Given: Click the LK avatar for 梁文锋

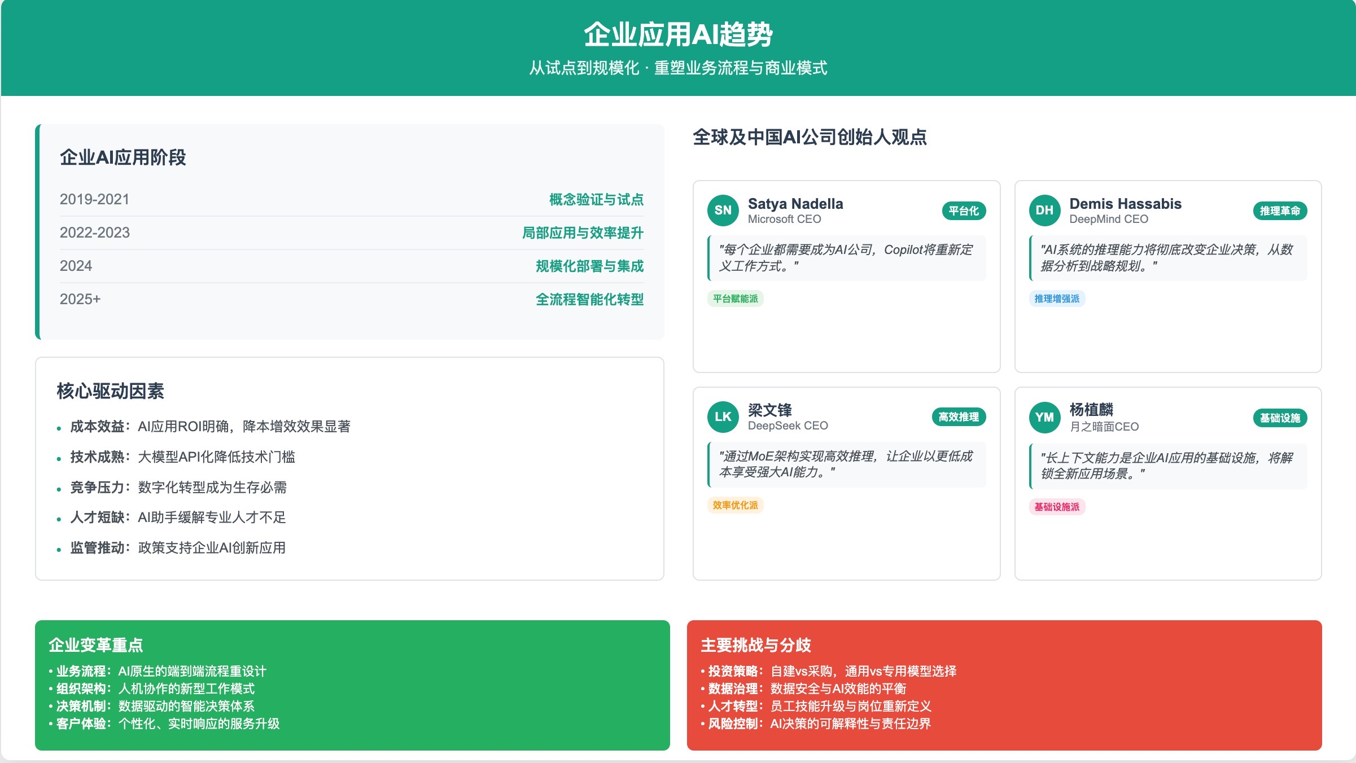Looking at the screenshot, I should [x=723, y=417].
